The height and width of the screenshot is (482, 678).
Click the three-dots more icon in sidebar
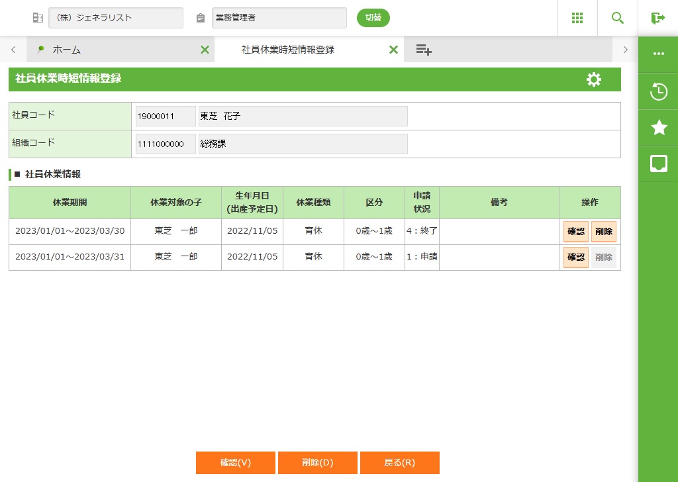[658, 54]
